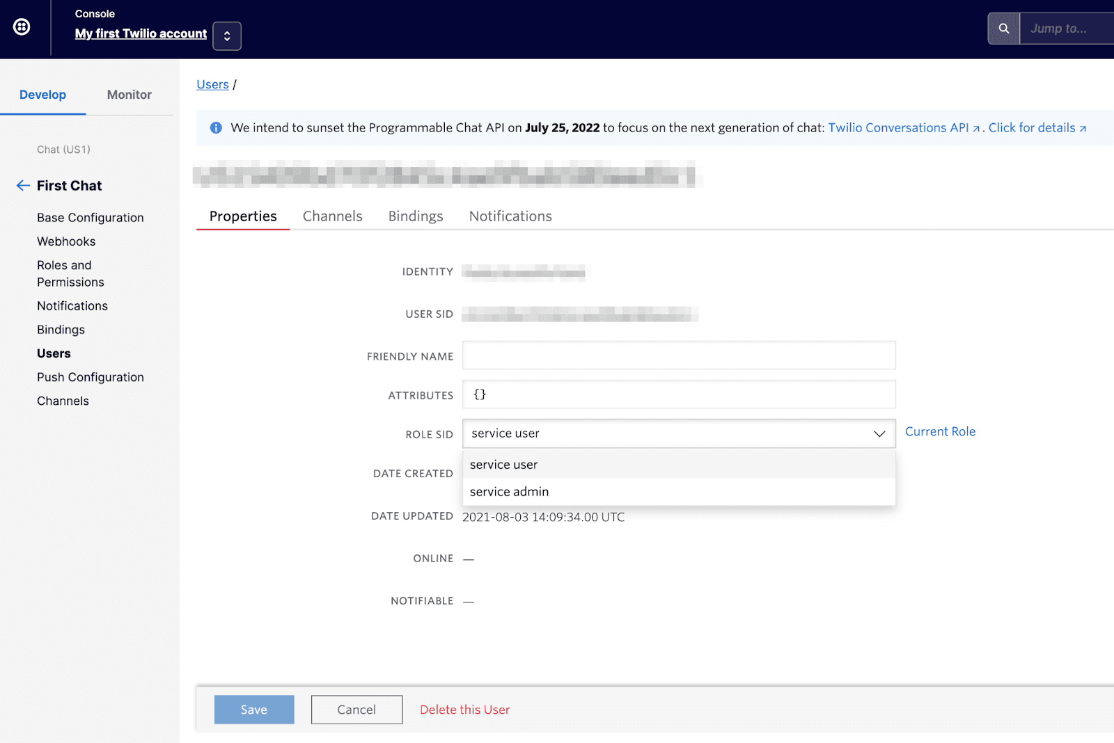This screenshot has height=743, width=1114.
Task: Open Push Configuration from the sidebar
Action: 90,376
